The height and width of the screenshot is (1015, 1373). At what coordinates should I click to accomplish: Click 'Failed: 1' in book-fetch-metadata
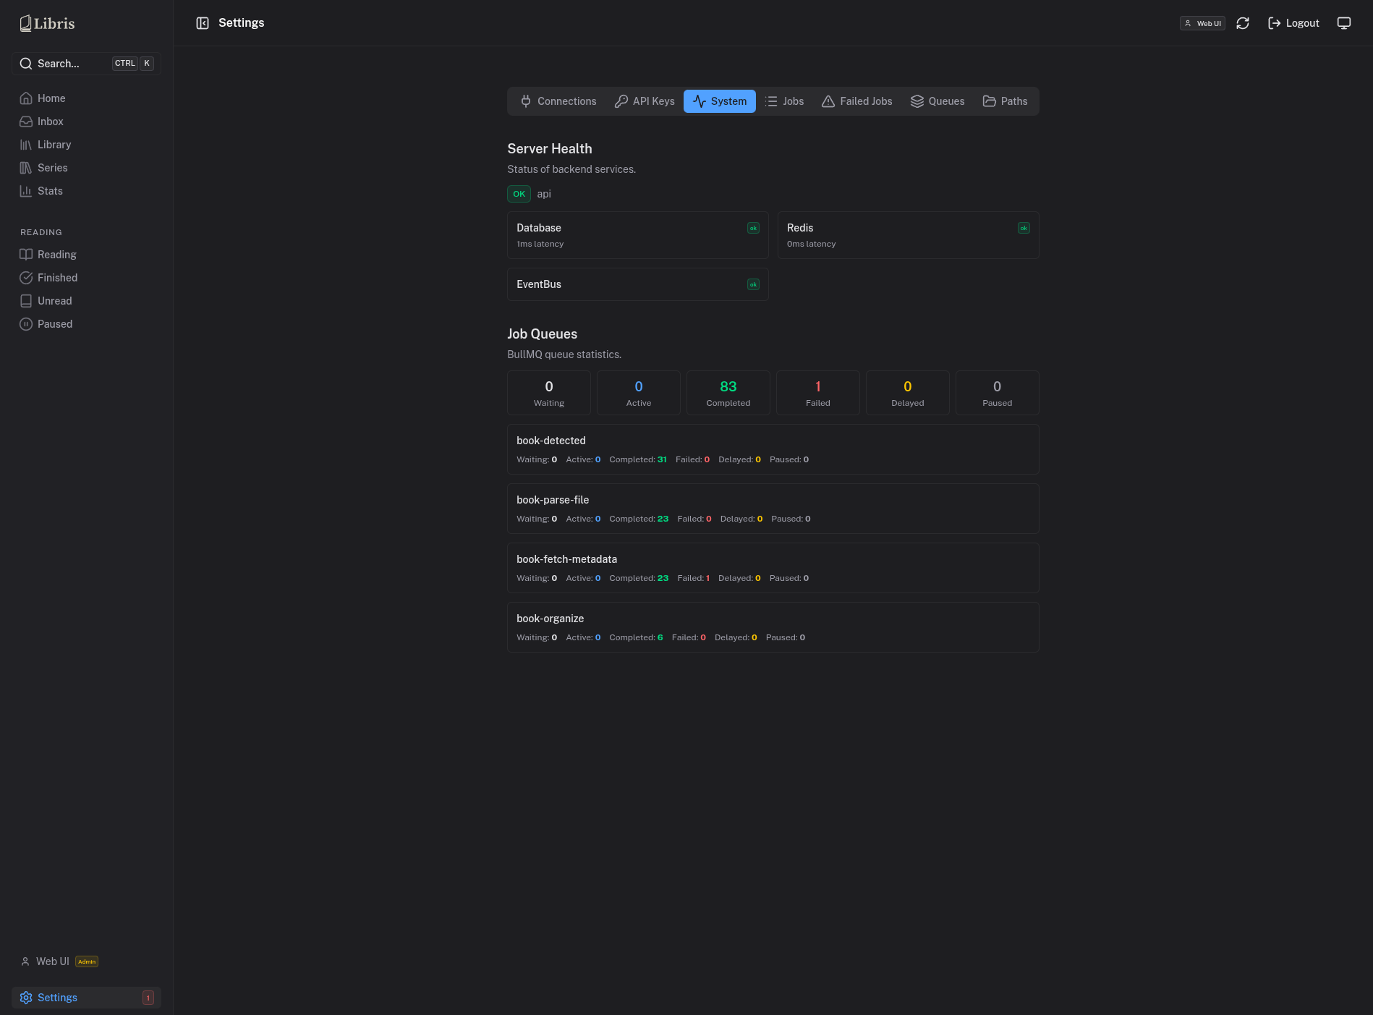coord(694,578)
